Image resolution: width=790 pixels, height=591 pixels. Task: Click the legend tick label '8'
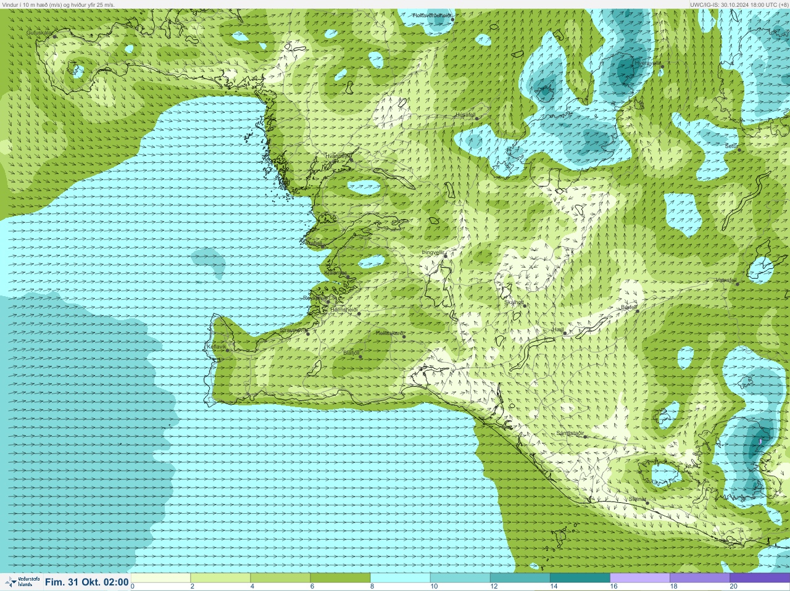click(372, 587)
